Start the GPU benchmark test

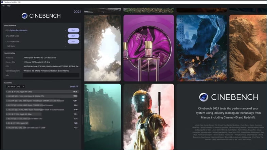[x=73, y=30]
